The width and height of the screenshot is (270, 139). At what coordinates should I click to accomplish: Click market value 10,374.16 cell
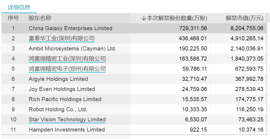pos(251,130)
